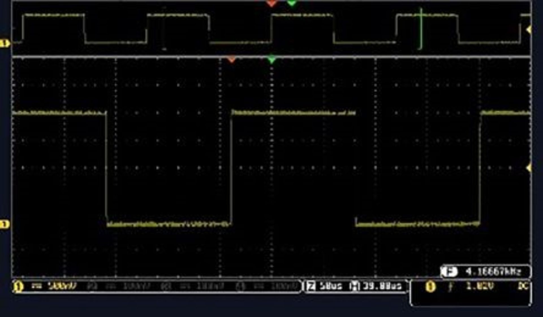Click the H horizontal position icon
The image size is (543, 317).
[x=354, y=287]
